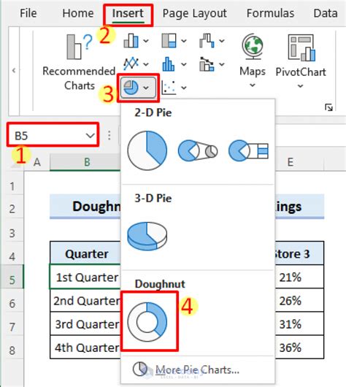Open the Maps chart button
The width and height of the screenshot is (346, 387).
tap(253, 61)
